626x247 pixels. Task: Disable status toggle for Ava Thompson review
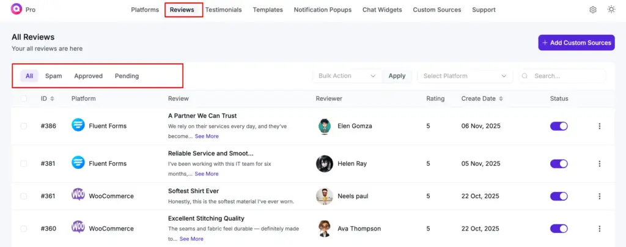[x=559, y=229]
